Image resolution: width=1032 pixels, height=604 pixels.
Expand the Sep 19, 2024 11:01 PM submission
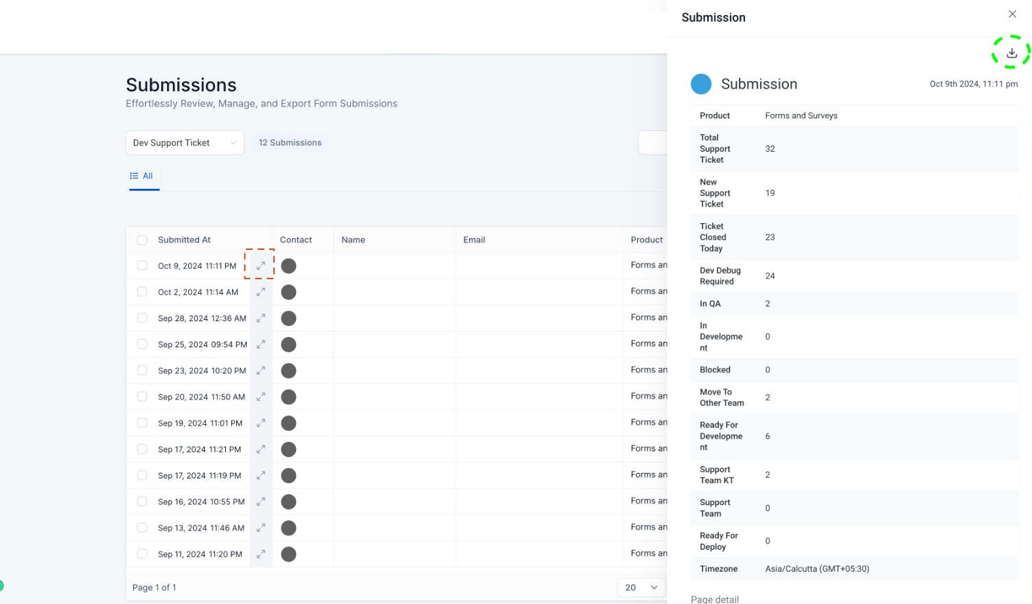[x=261, y=423]
